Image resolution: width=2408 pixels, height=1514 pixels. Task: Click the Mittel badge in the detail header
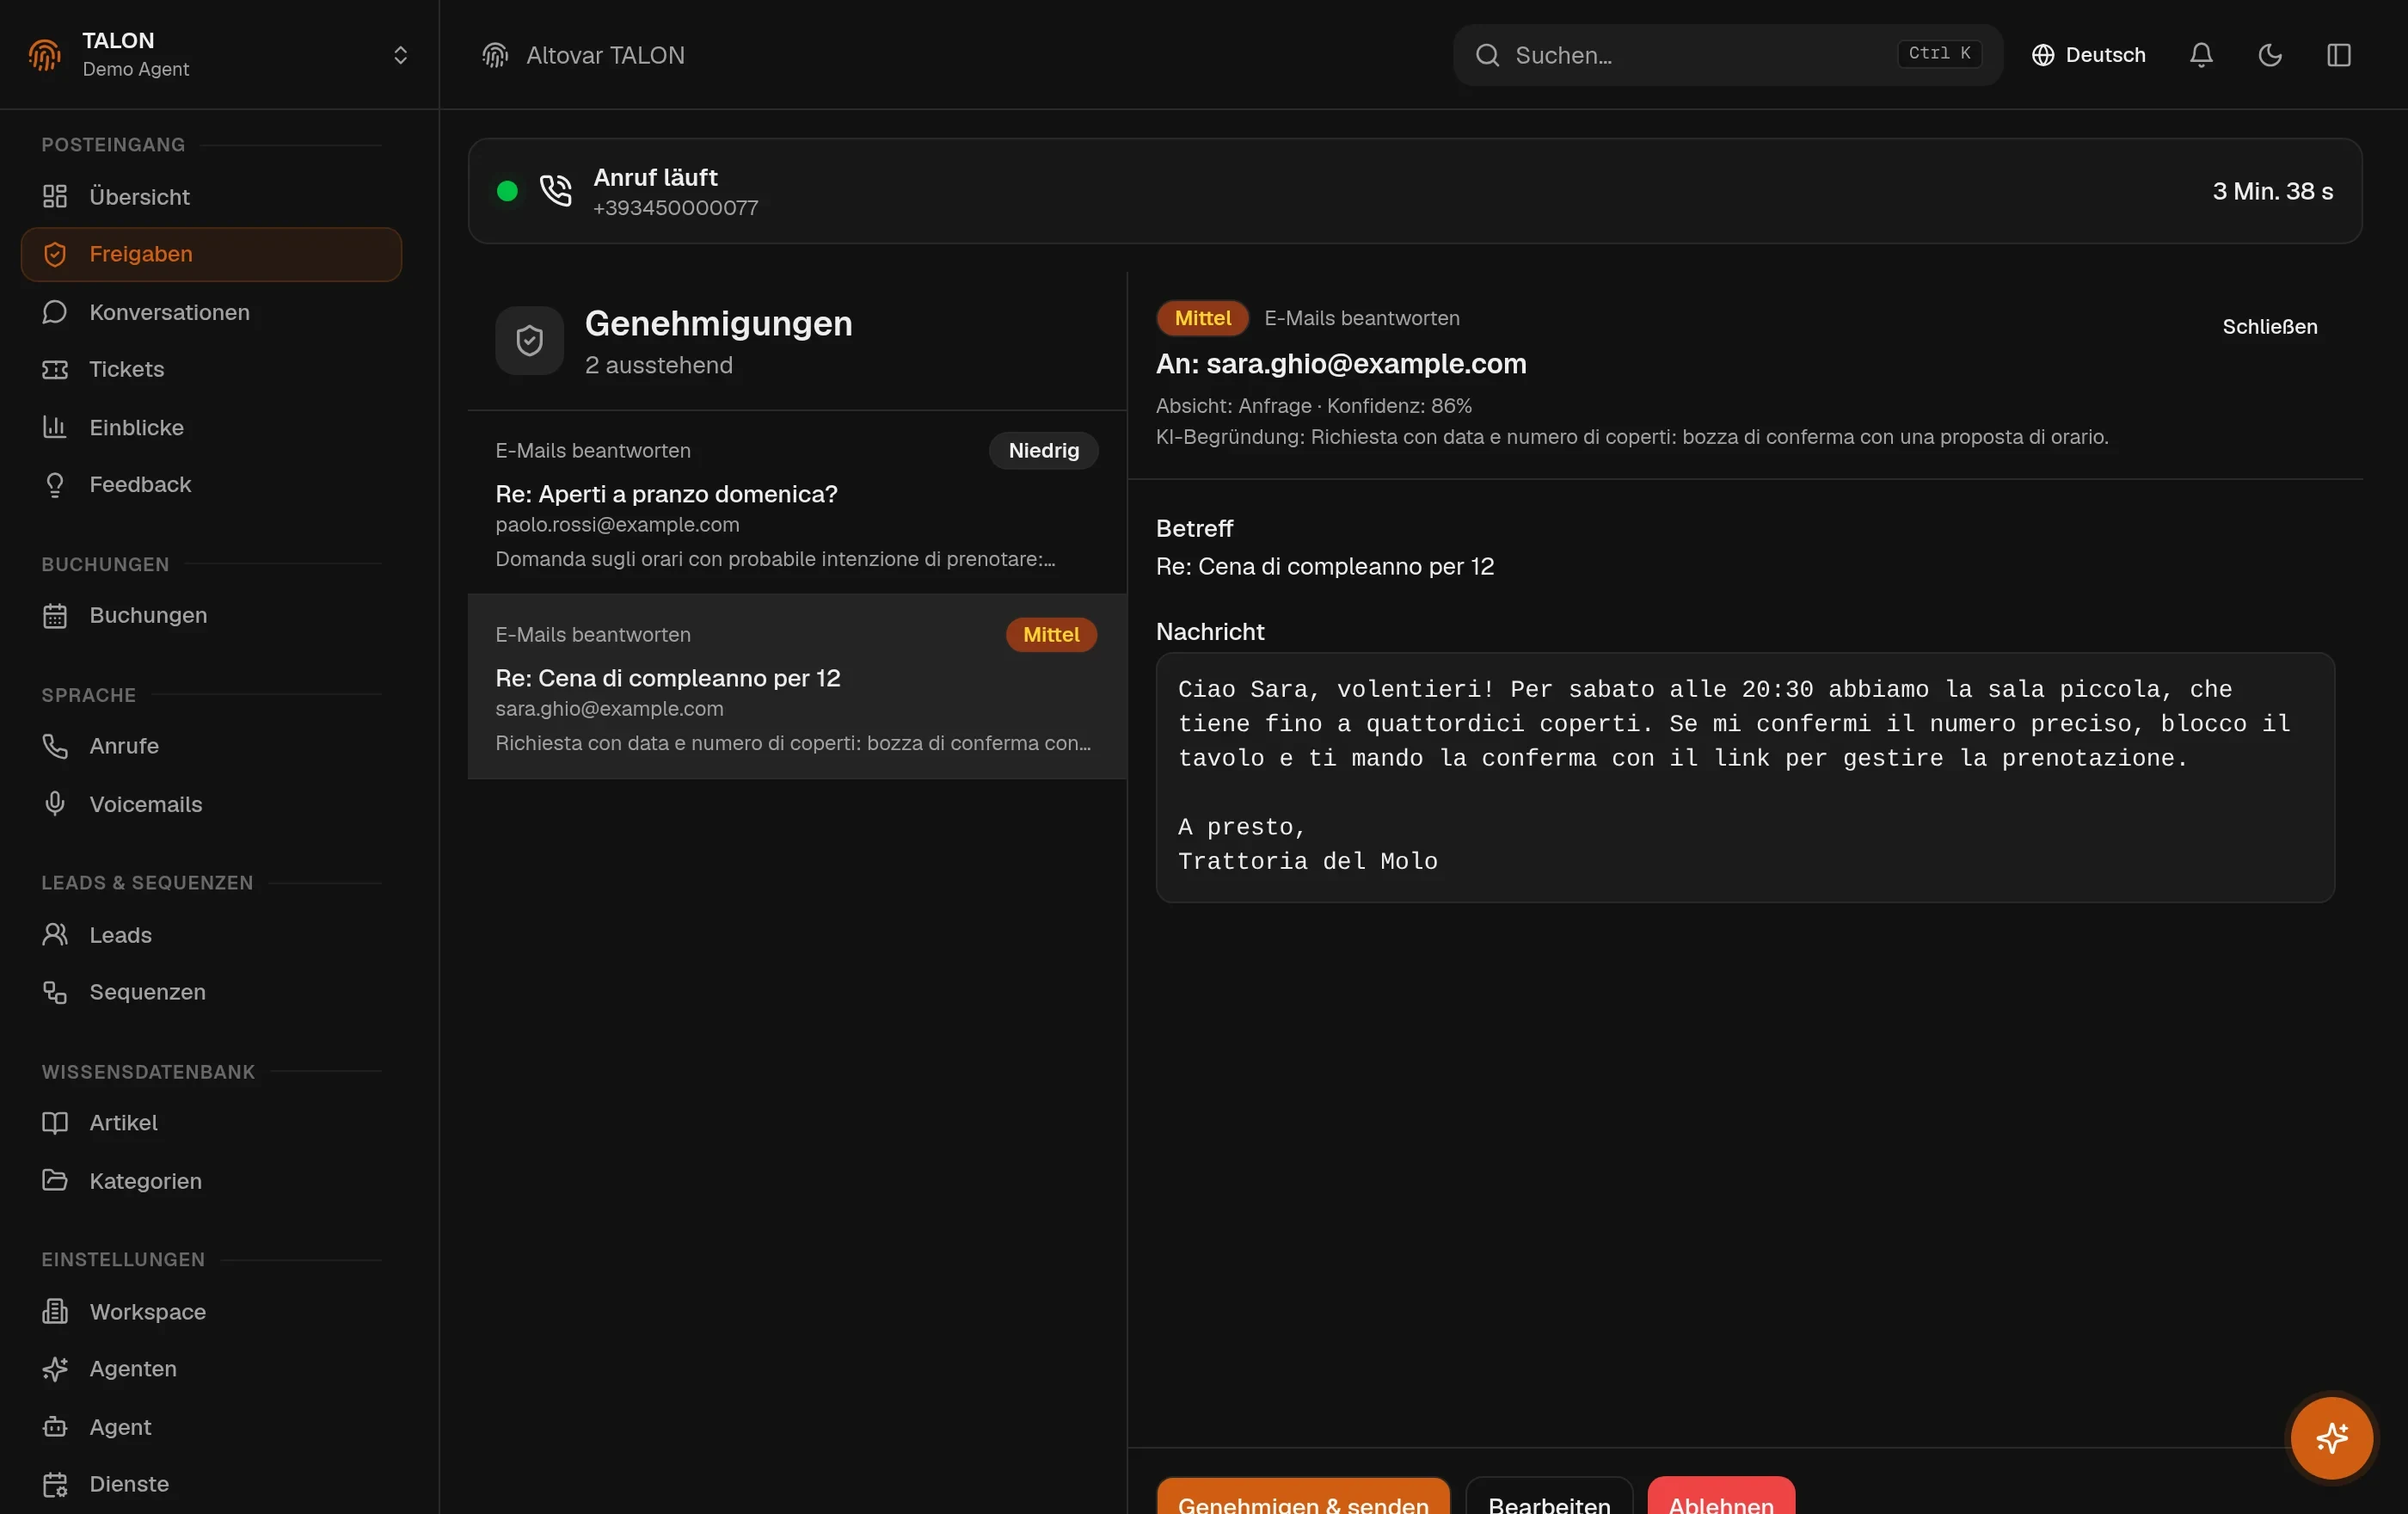(x=1202, y=318)
